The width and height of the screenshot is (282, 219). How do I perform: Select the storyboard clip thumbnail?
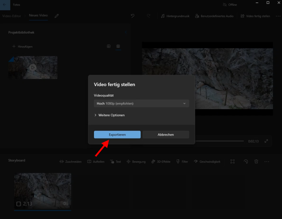click(x=42, y=191)
